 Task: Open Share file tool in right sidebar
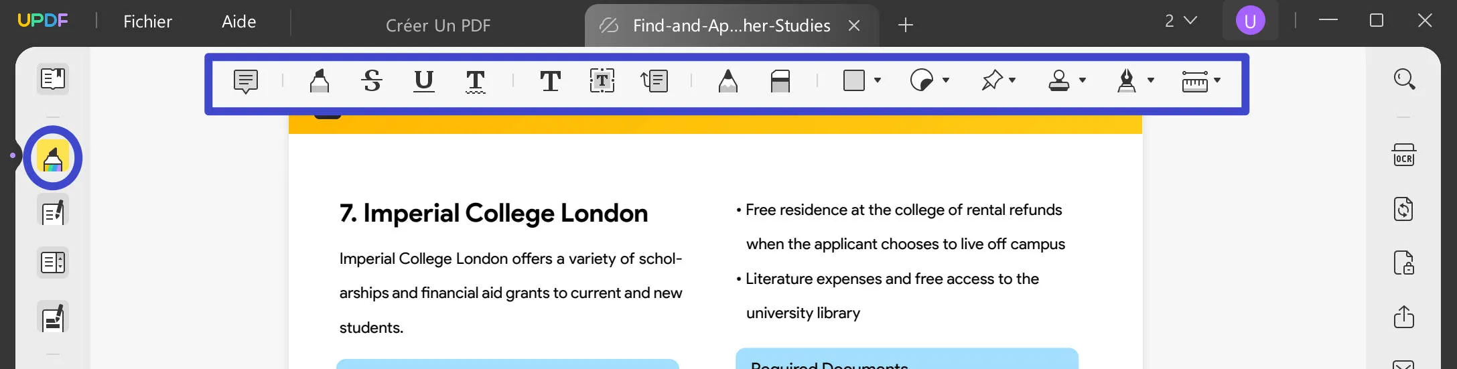point(1404,316)
